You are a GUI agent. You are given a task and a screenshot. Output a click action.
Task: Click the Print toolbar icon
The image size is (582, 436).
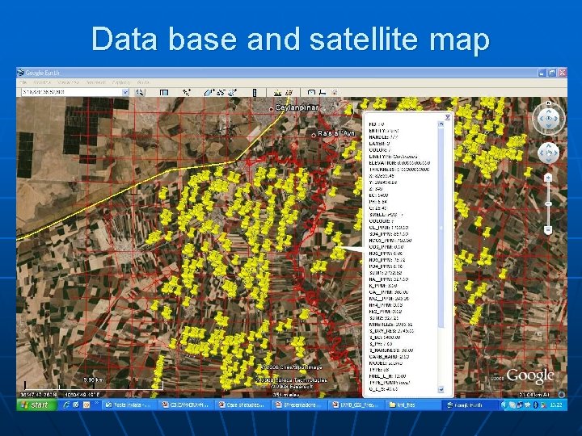(323, 92)
